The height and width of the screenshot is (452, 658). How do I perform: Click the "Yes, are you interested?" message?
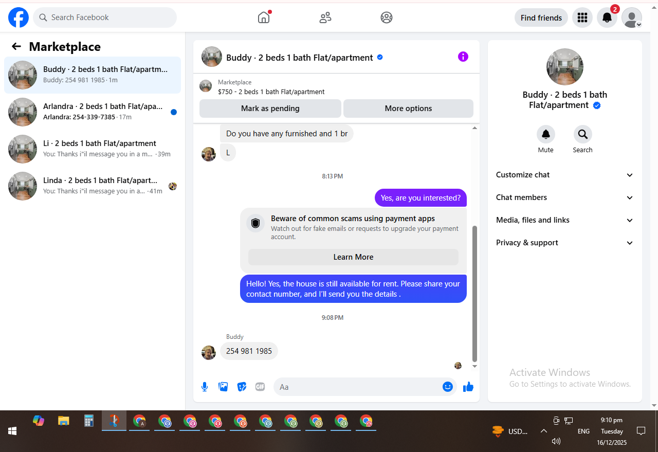point(421,198)
